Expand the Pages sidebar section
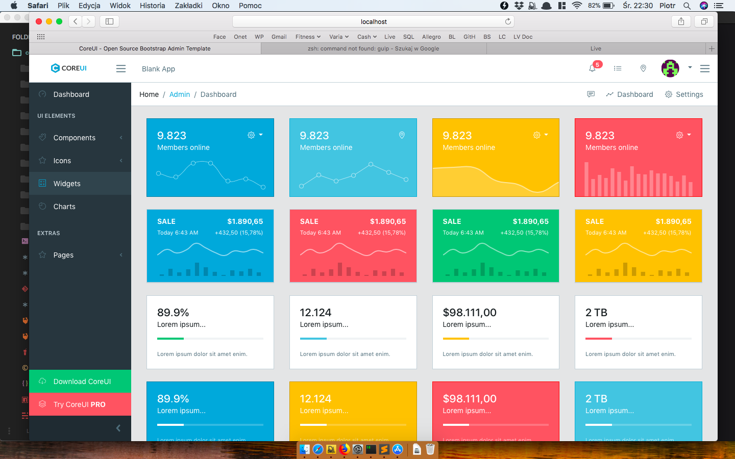 click(x=80, y=255)
